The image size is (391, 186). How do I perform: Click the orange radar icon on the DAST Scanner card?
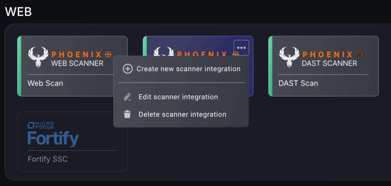[x=359, y=55]
